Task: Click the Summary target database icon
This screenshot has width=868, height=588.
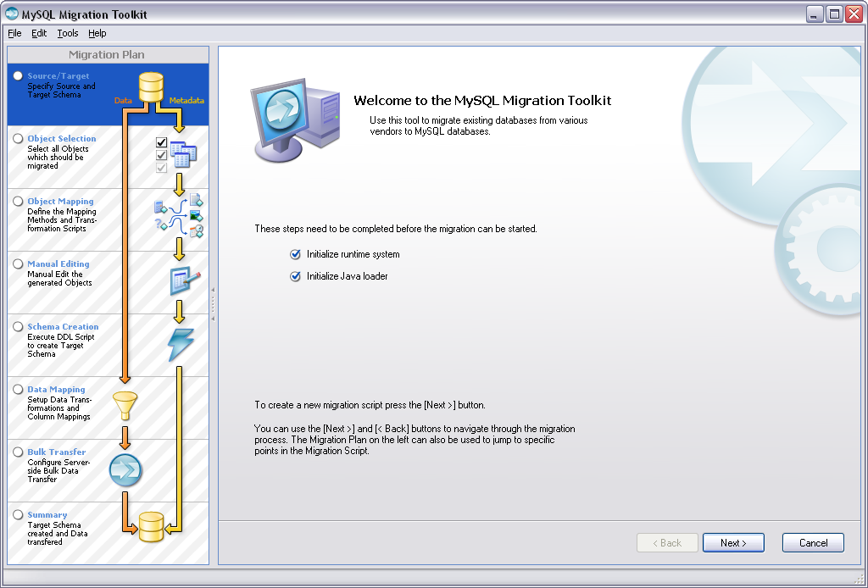Action: click(x=151, y=528)
